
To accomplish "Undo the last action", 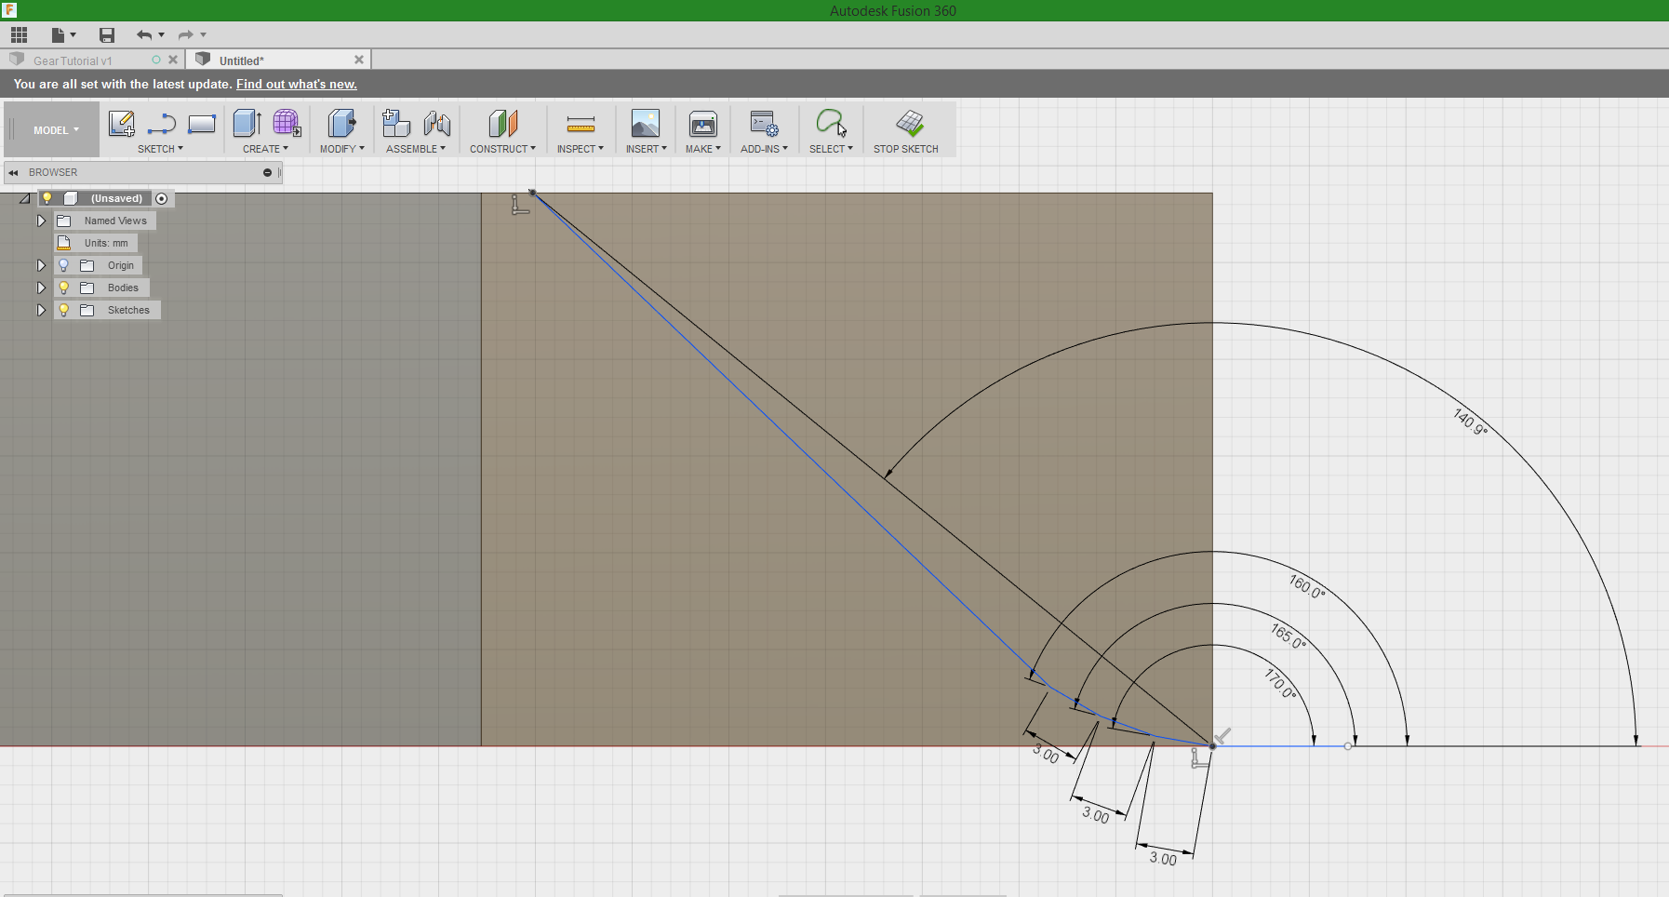I will (144, 35).
